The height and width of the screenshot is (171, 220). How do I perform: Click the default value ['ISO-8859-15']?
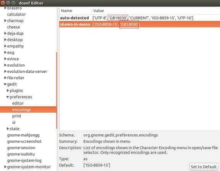click(97, 165)
